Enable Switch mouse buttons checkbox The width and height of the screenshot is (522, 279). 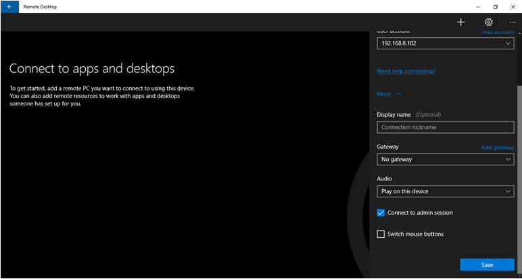click(x=381, y=234)
